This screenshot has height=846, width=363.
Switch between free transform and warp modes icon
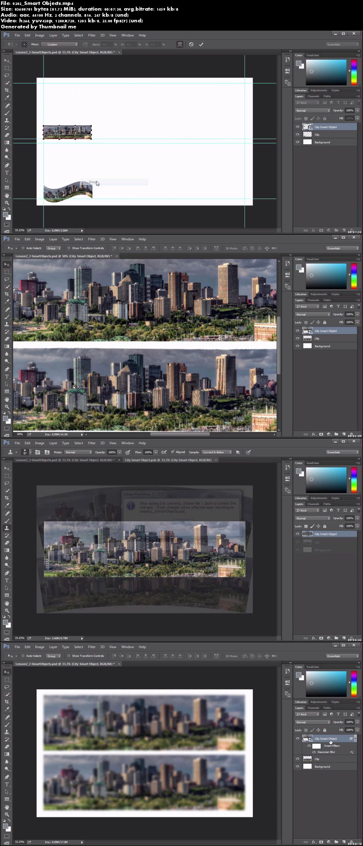(x=180, y=44)
